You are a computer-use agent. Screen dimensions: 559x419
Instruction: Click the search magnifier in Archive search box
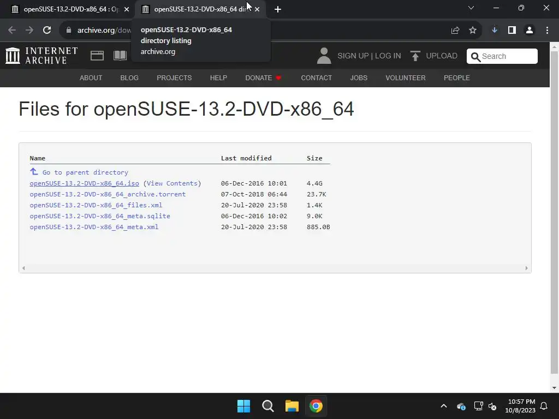pyautogui.click(x=475, y=56)
